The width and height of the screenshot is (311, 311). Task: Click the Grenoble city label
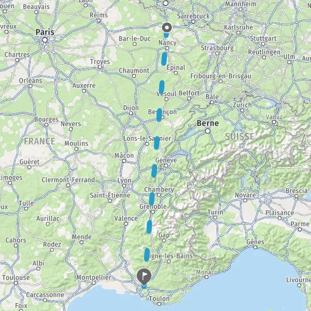tap(153, 206)
